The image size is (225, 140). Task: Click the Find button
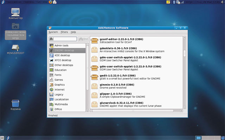pyautogui.click(x=83, y=39)
